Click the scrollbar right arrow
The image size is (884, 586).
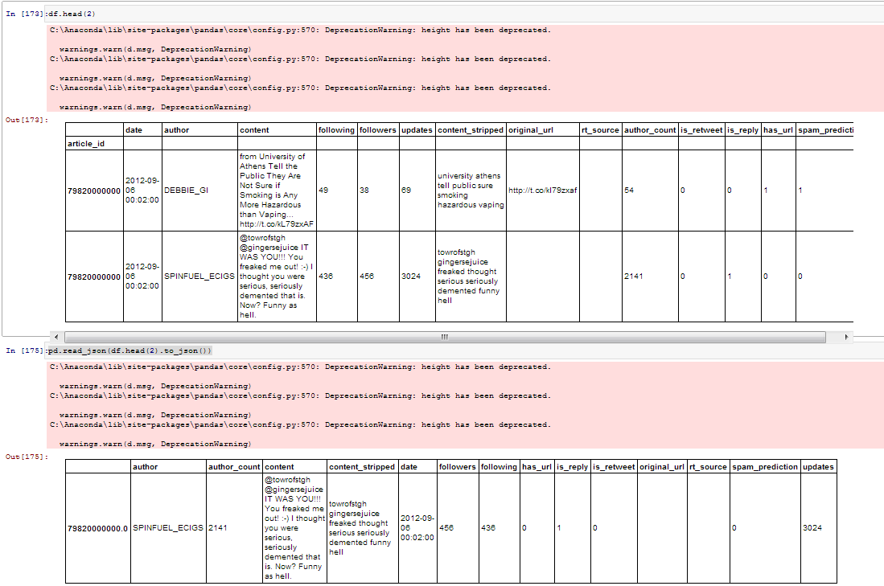click(846, 337)
